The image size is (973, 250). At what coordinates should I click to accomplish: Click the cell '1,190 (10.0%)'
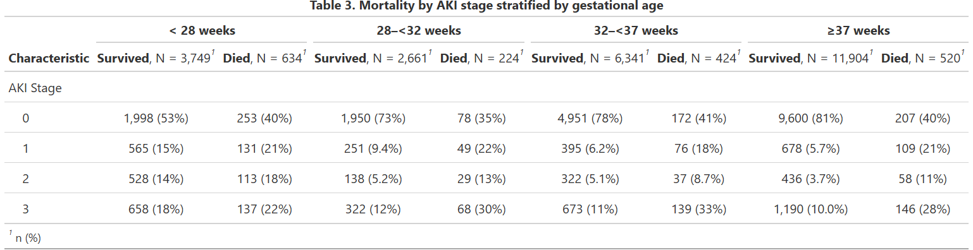(x=811, y=210)
